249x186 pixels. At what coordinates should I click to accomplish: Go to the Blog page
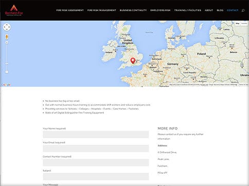220,10
